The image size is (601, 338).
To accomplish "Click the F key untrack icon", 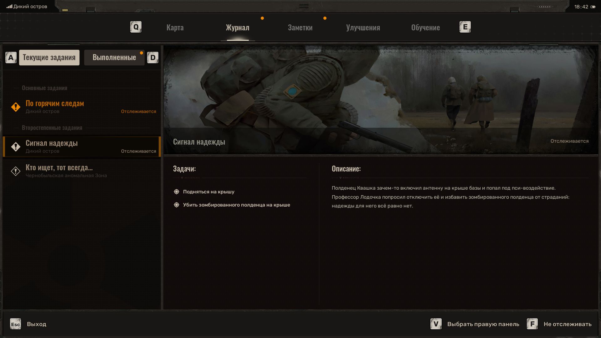I will pyautogui.click(x=532, y=324).
